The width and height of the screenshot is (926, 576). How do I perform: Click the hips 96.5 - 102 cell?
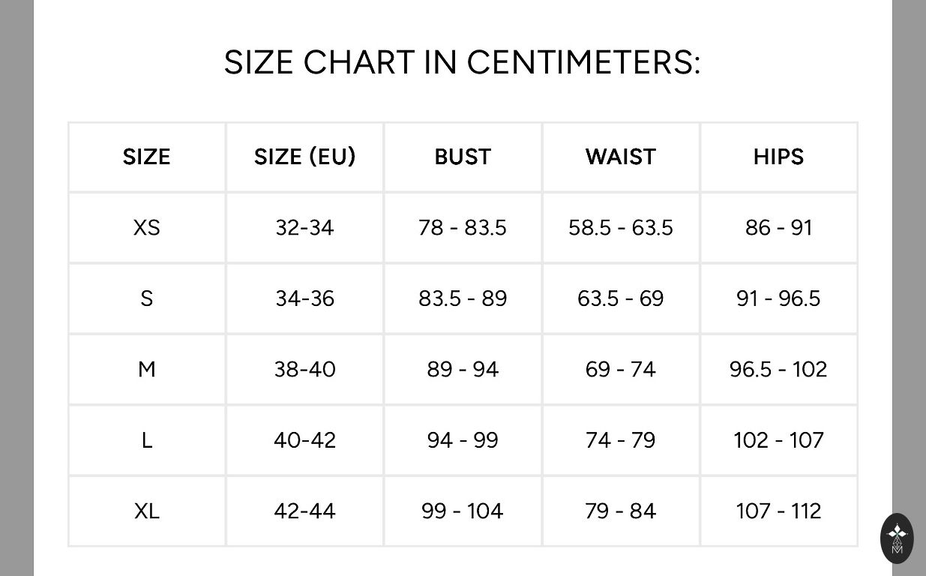[778, 369]
